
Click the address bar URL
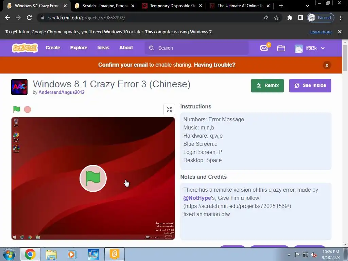[x=87, y=18]
